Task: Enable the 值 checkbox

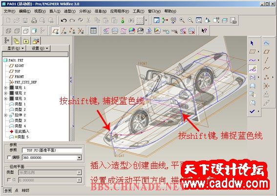Action: point(9,180)
